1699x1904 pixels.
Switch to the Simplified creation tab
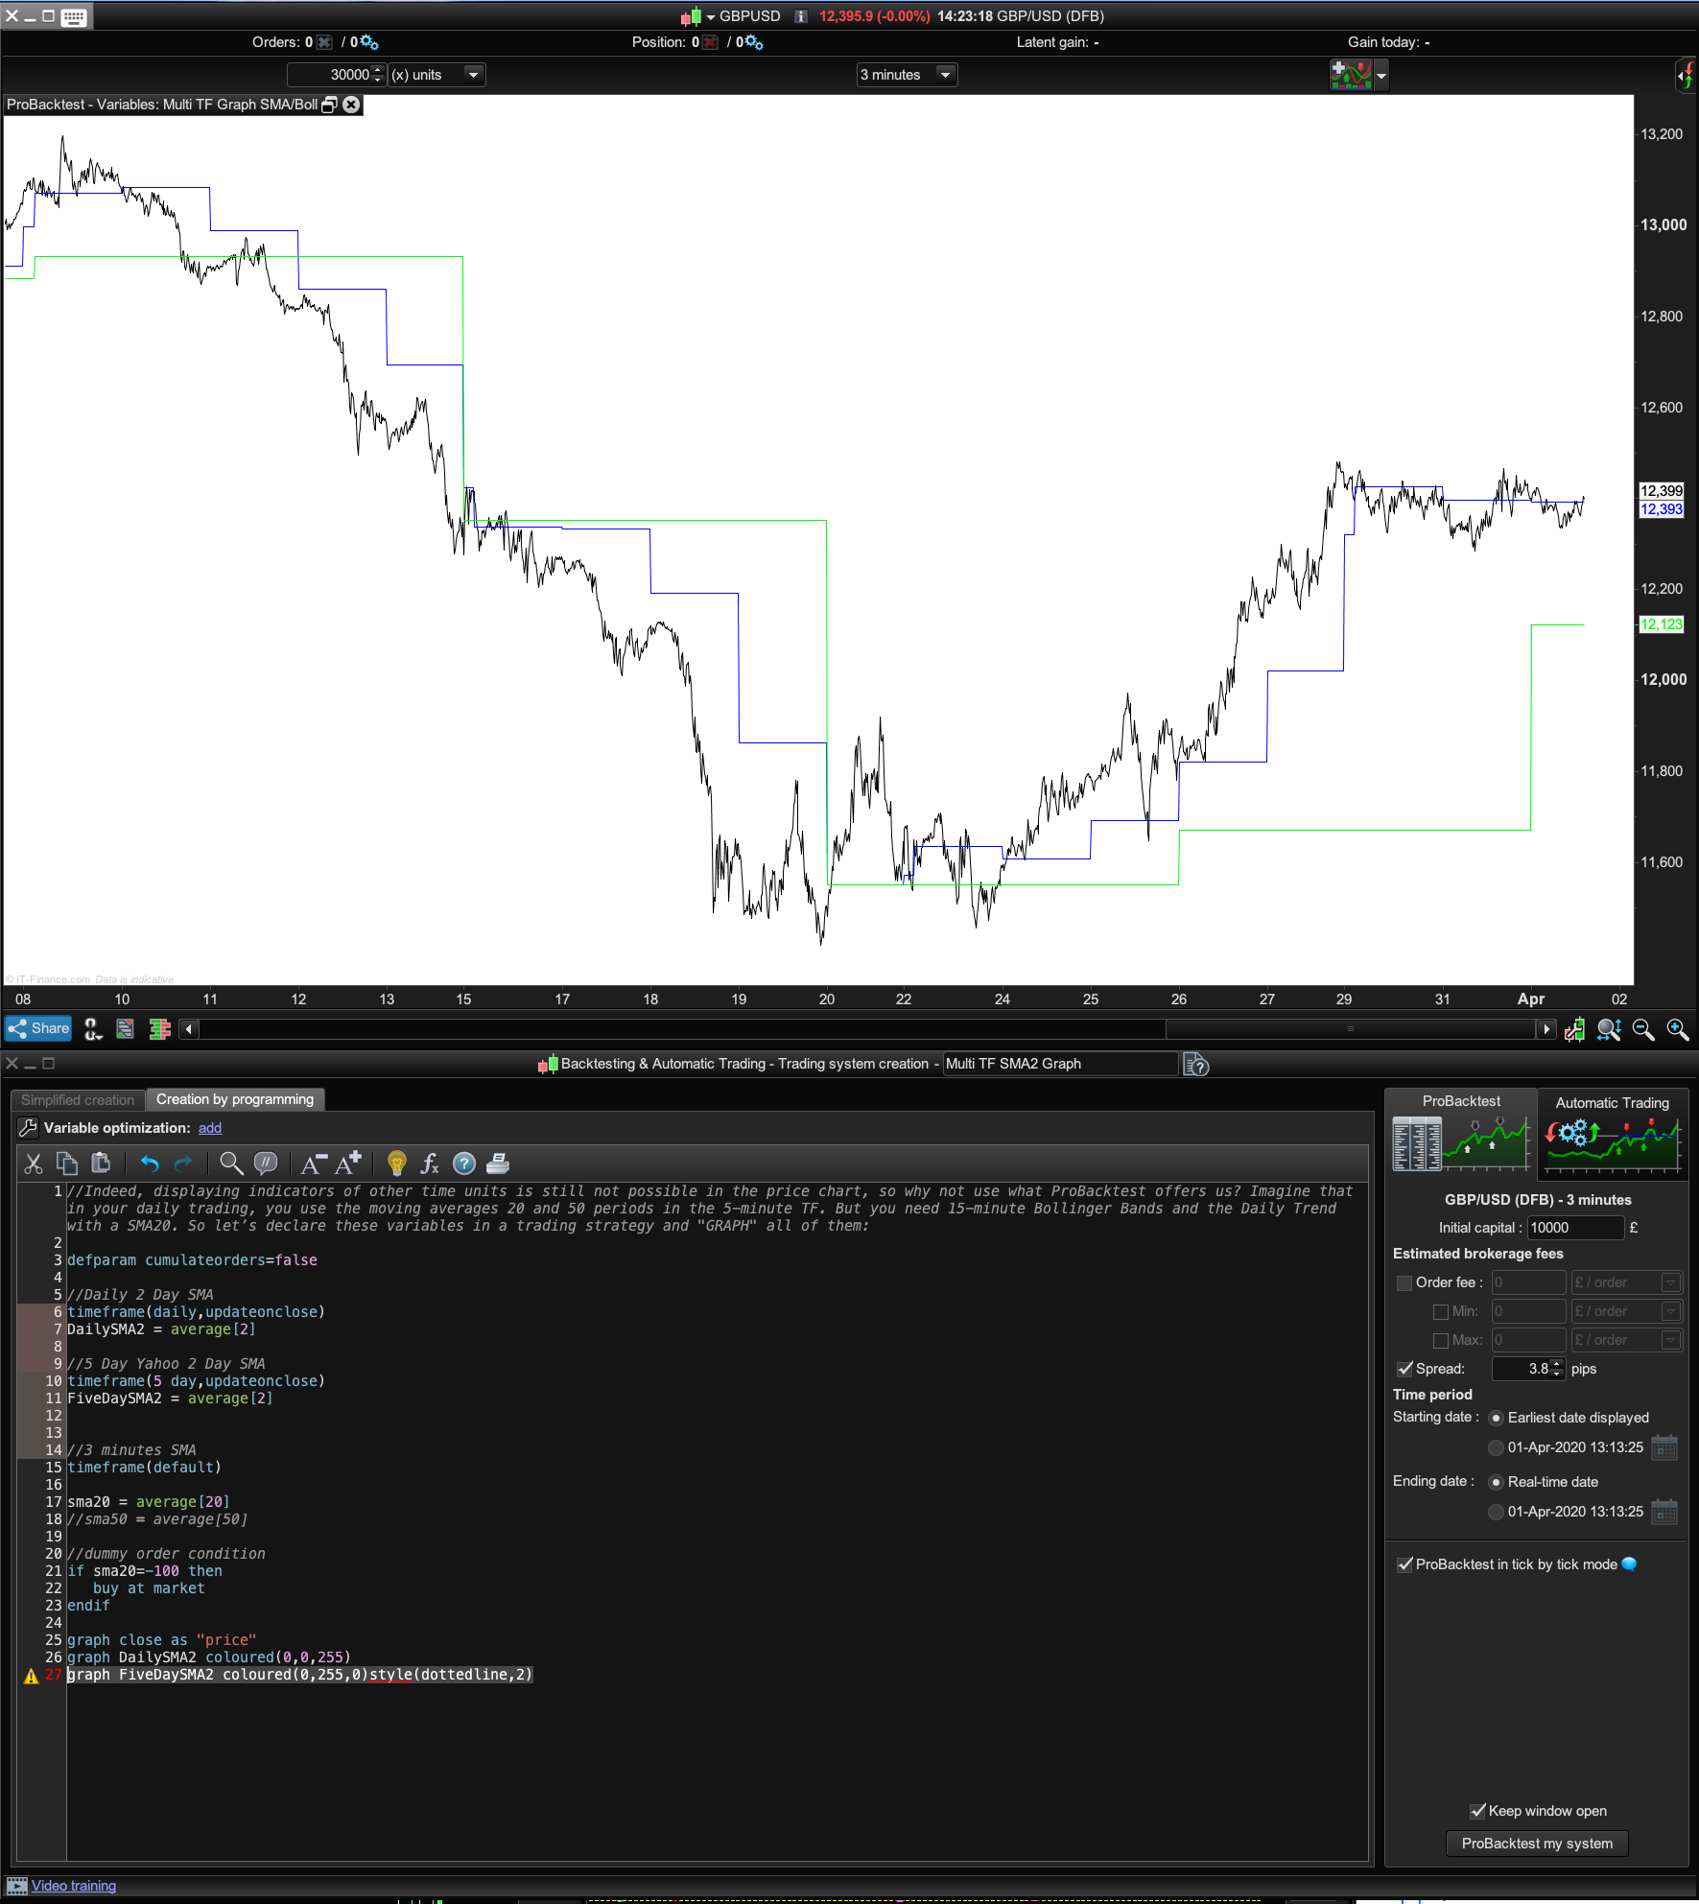(77, 1099)
